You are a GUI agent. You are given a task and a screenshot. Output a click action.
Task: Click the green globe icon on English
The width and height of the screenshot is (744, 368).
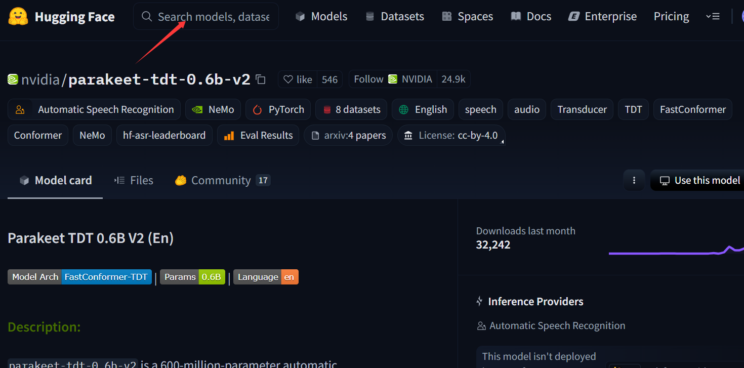[403, 110]
